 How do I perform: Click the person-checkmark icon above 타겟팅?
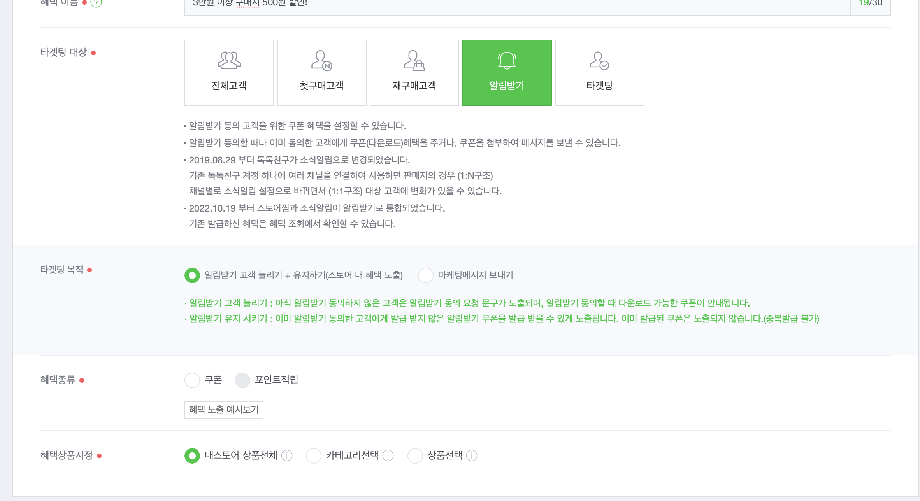(x=599, y=60)
